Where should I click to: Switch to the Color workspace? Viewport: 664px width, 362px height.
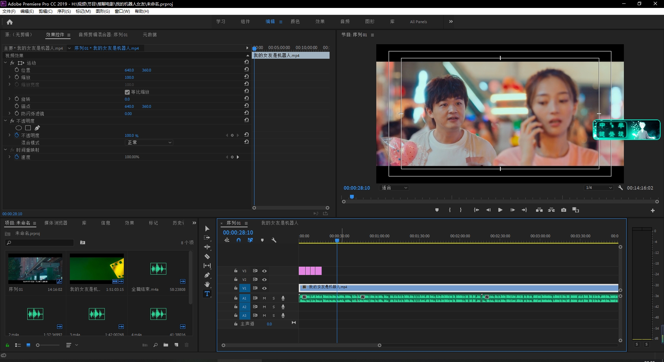coord(295,21)
